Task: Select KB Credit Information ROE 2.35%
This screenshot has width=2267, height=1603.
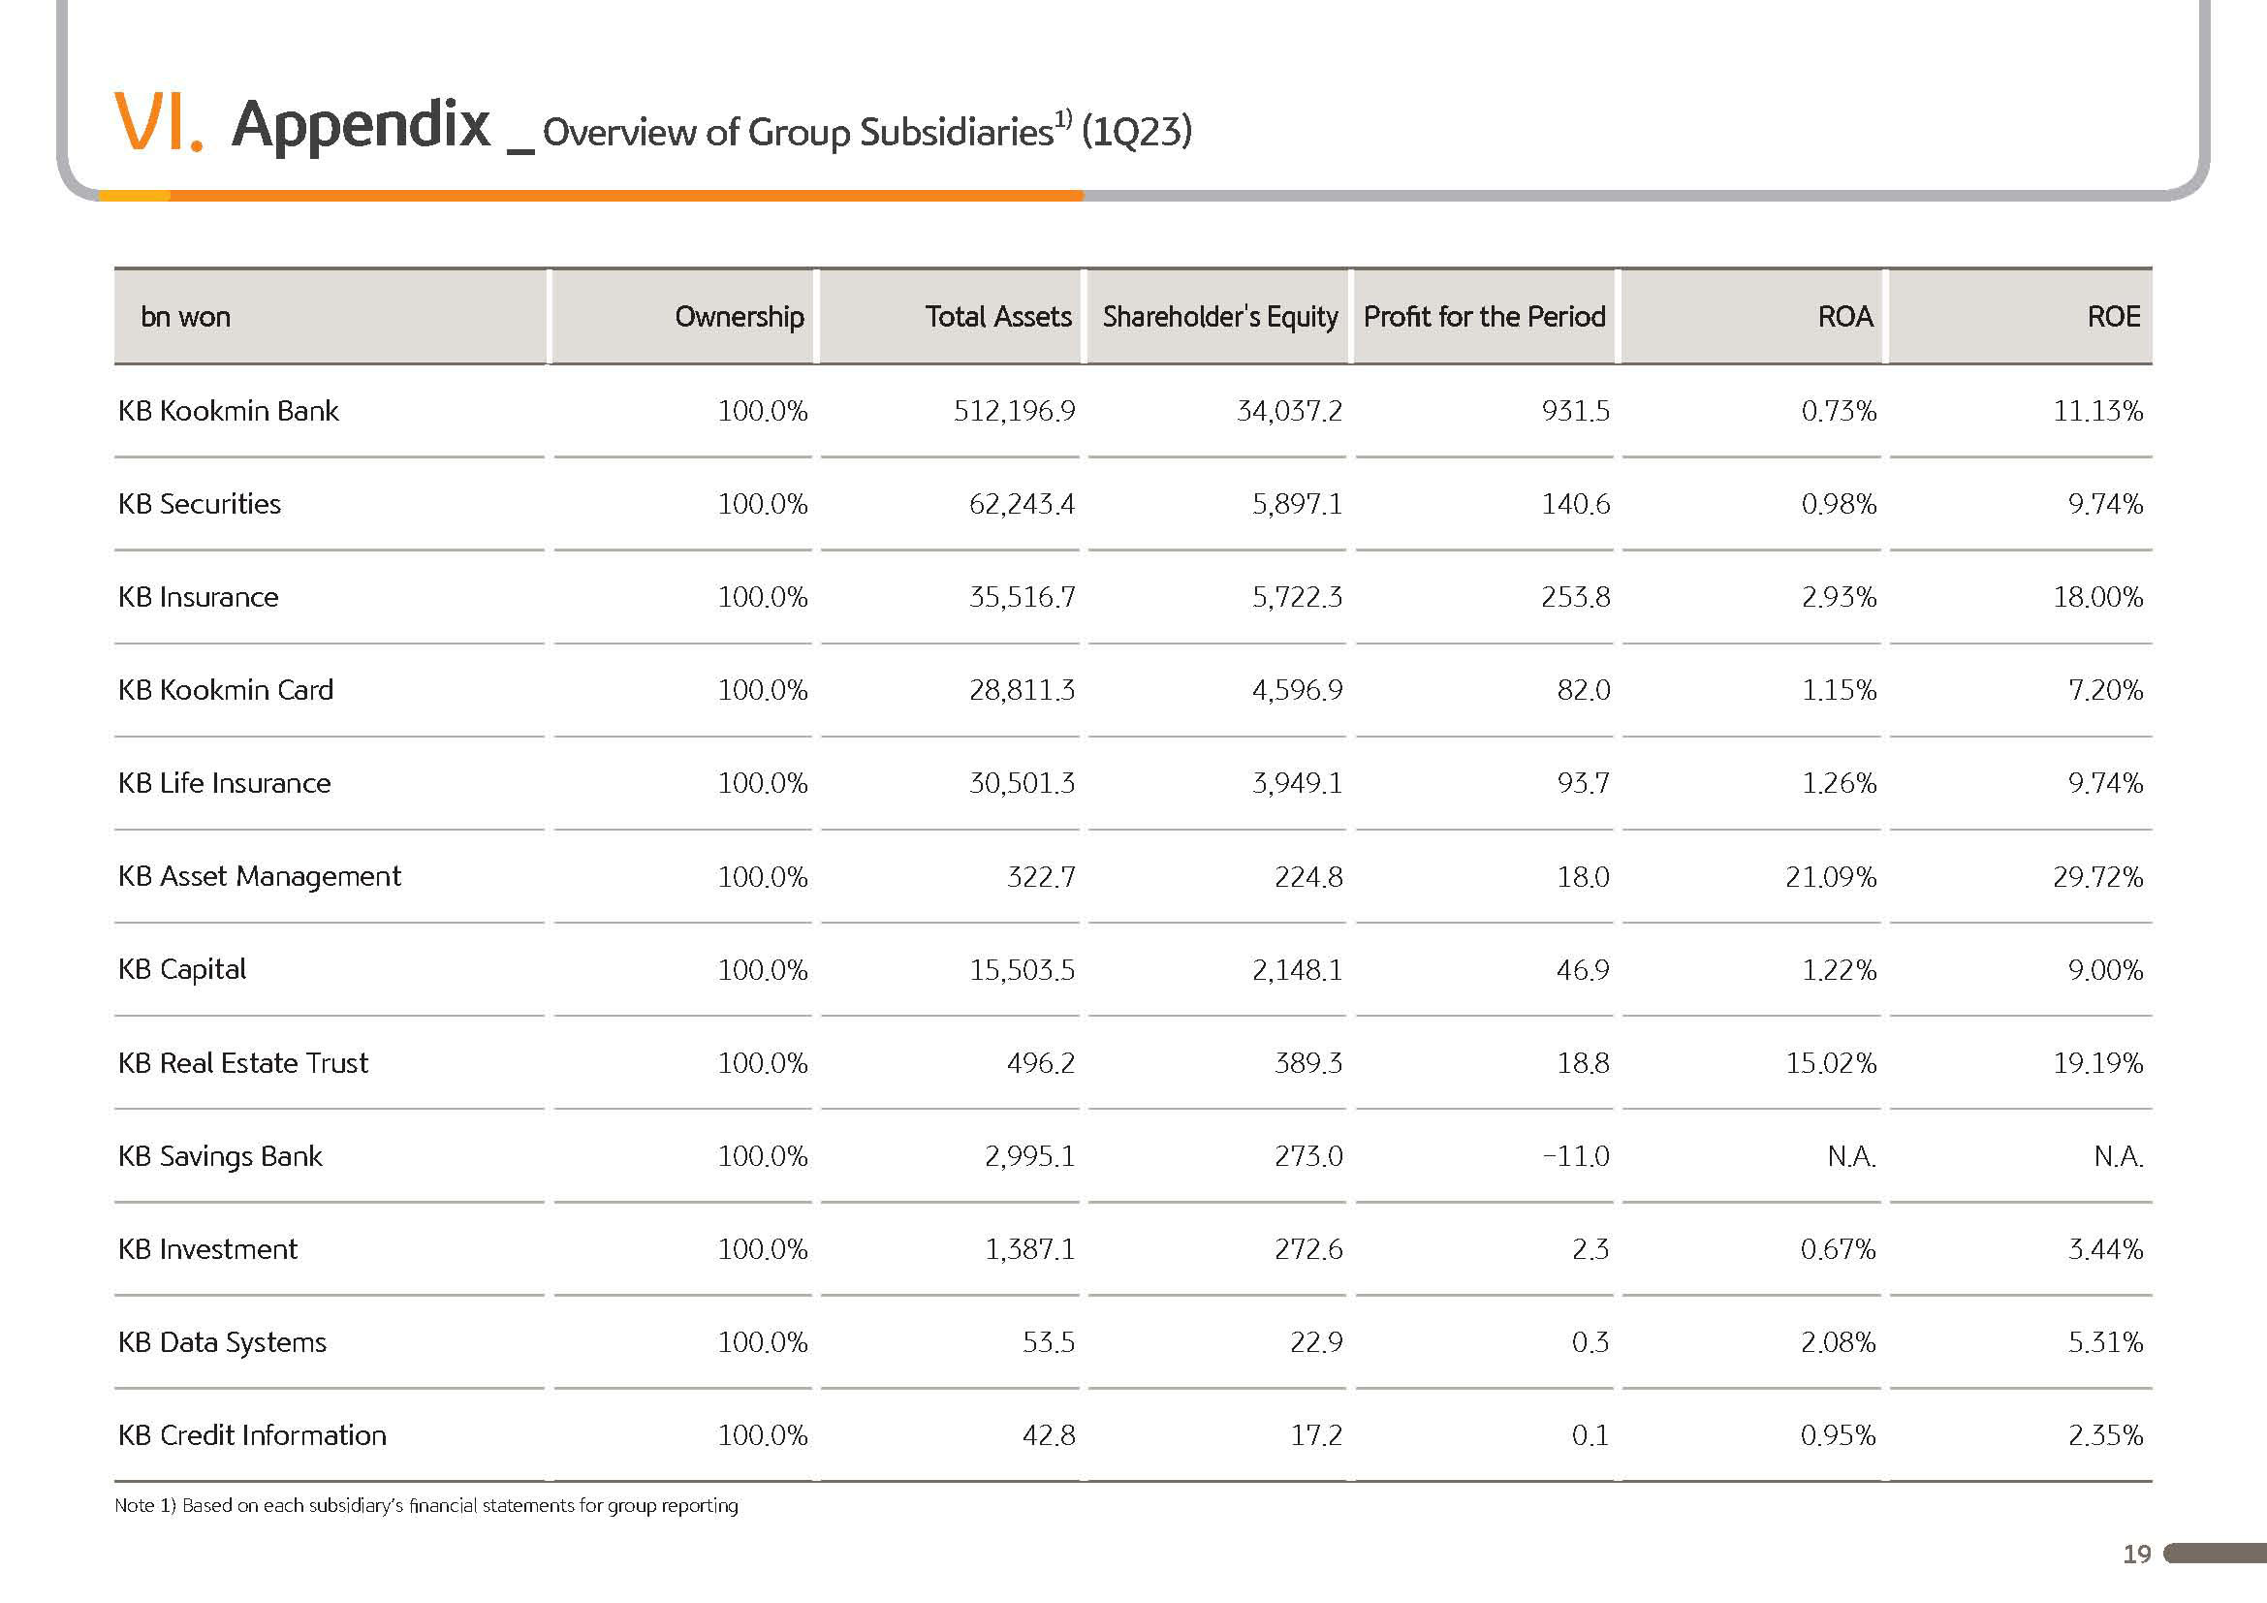Action: point(2105,1434)
